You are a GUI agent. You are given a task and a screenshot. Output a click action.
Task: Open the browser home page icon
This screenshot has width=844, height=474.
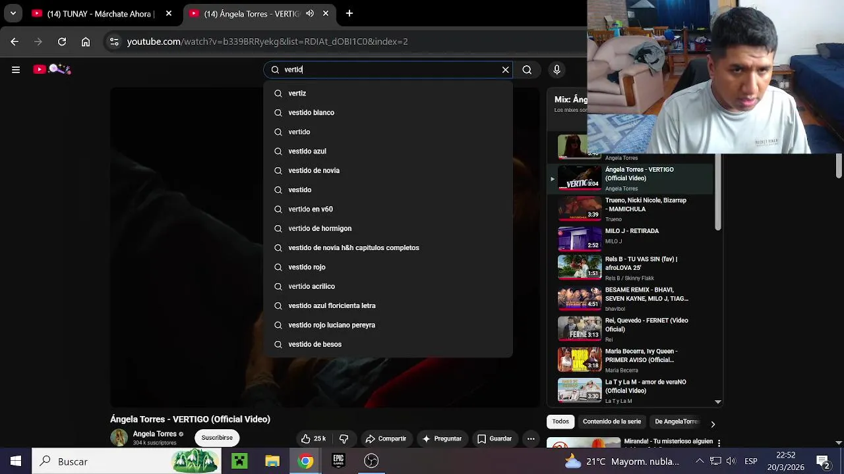point(86,41)
